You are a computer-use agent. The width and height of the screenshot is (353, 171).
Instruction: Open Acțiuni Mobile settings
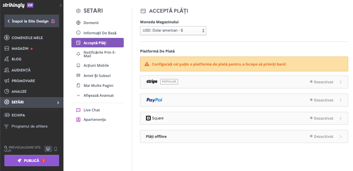coord(96,65)
